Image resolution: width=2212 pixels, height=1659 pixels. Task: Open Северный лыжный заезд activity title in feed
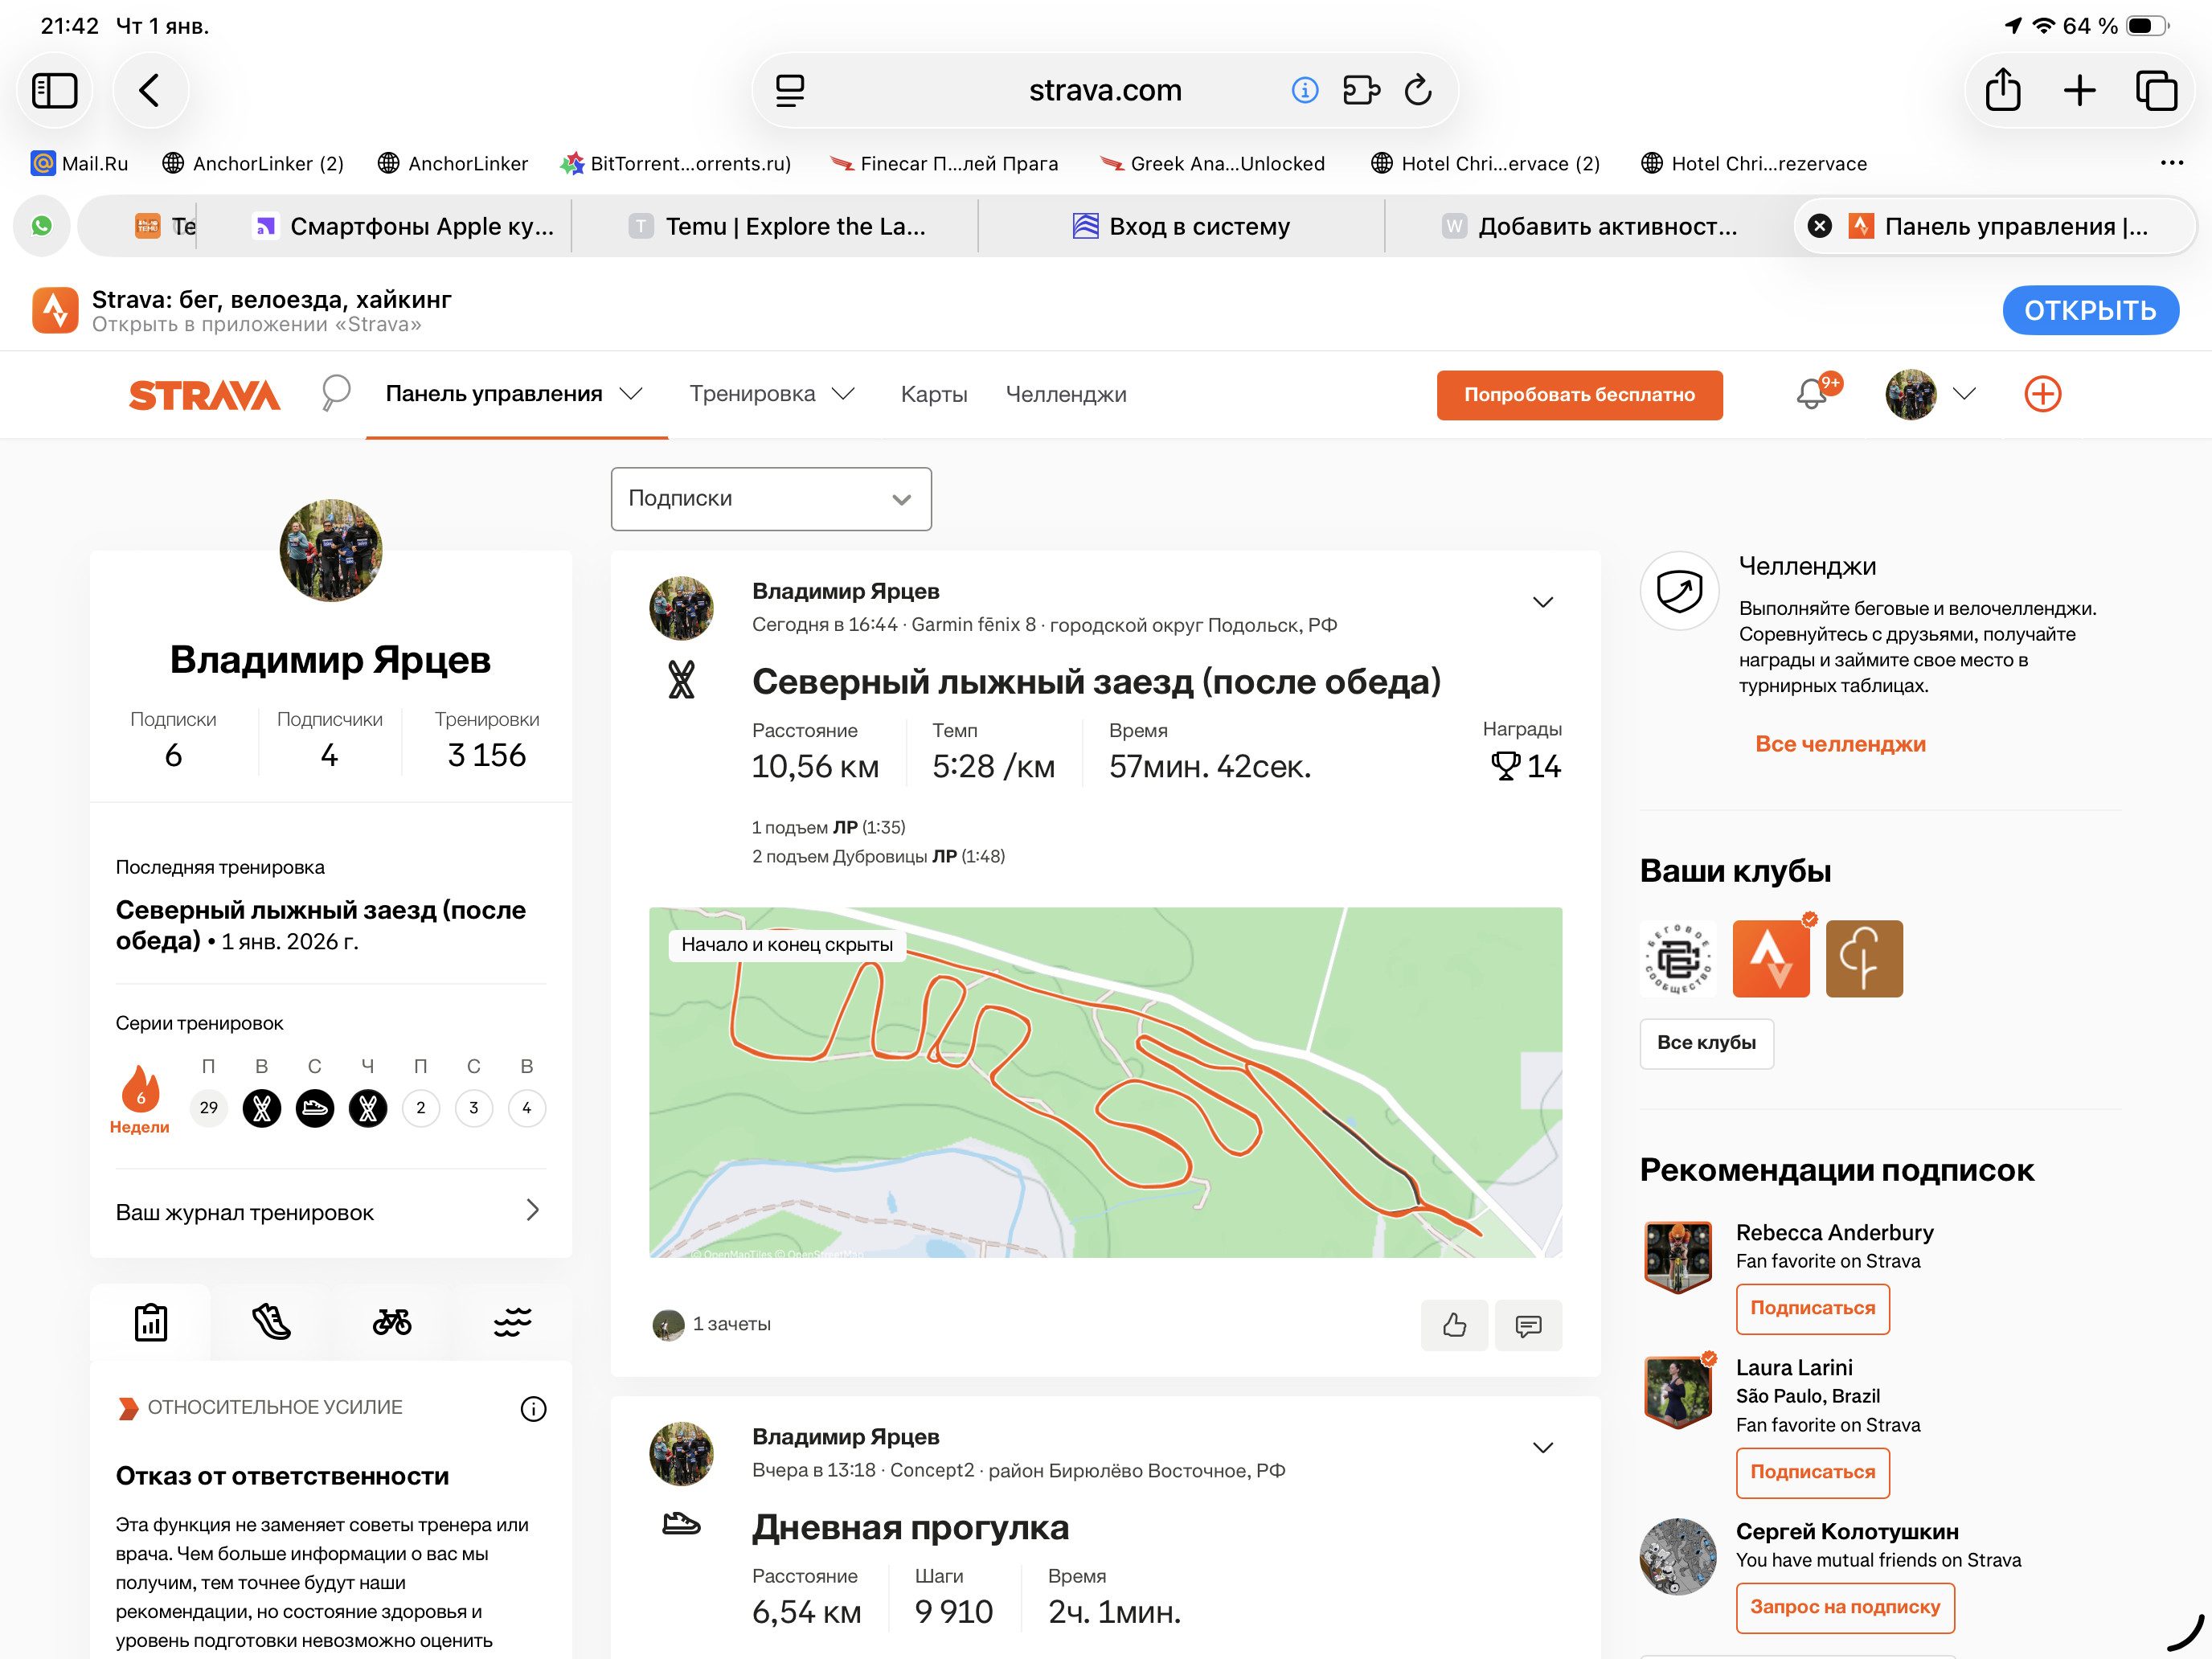tap(1096, 681)
